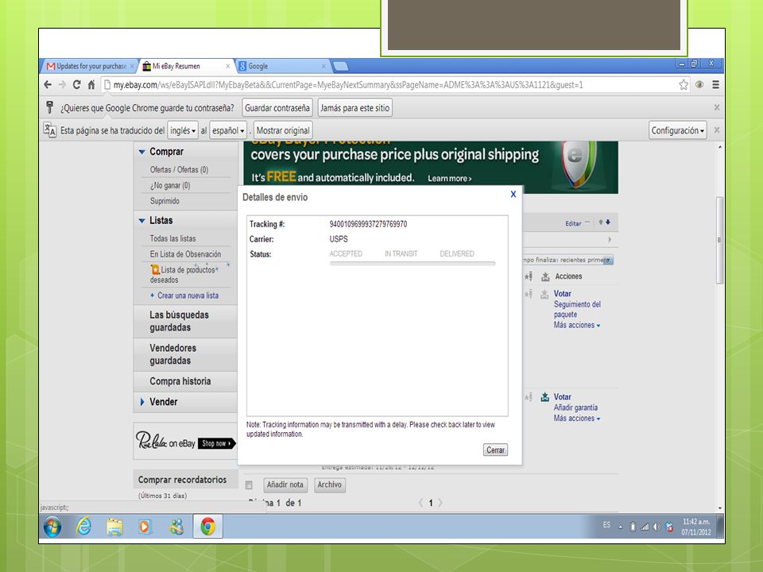Select Suprimido in the sidebar
Image resolution: width=763 pixels, height=572 pixels.
pos(165,201)
